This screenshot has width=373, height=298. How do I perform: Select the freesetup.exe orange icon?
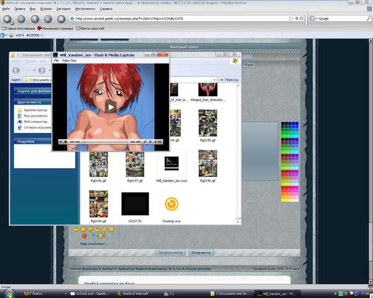point(172,204)
